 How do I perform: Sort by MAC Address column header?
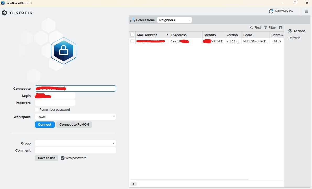coord(152,35)
